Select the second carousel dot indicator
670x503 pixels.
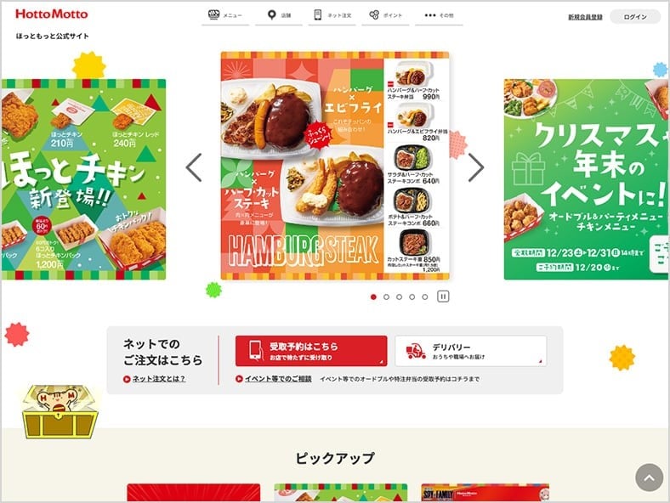point(386,297)
